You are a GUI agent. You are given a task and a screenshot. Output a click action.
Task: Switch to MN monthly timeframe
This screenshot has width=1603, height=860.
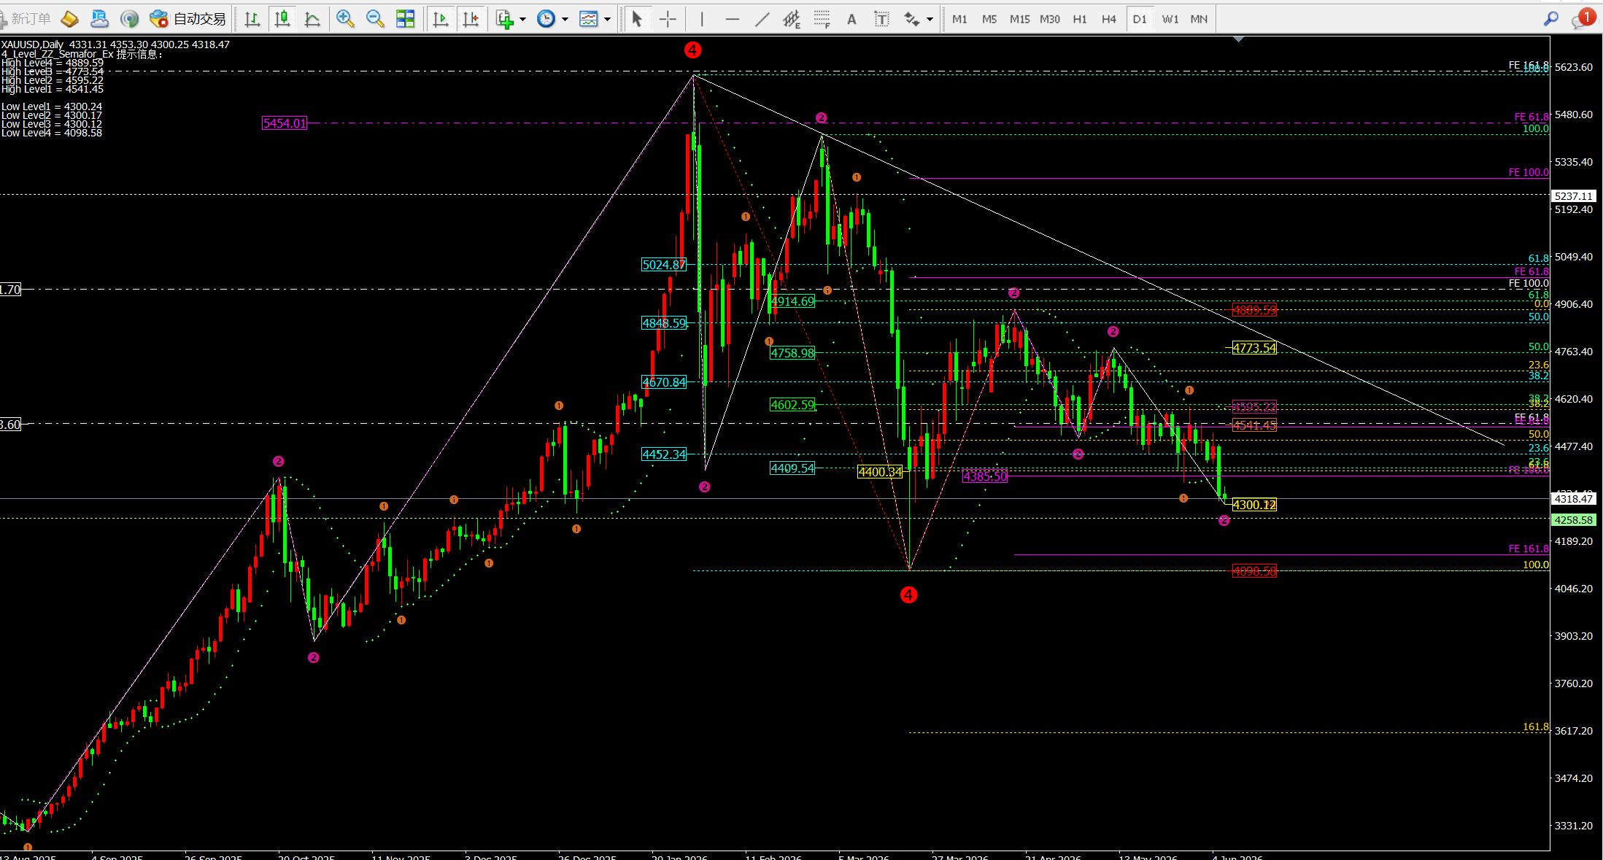tap(1199, 19)
